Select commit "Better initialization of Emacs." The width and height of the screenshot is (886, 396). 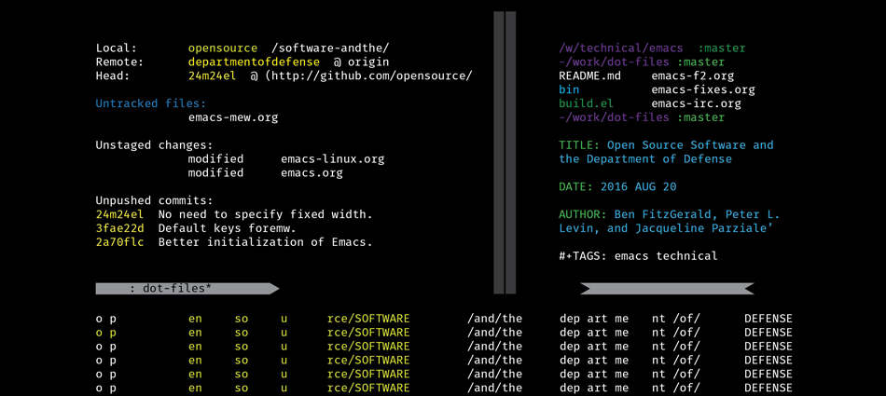(266, 242)
